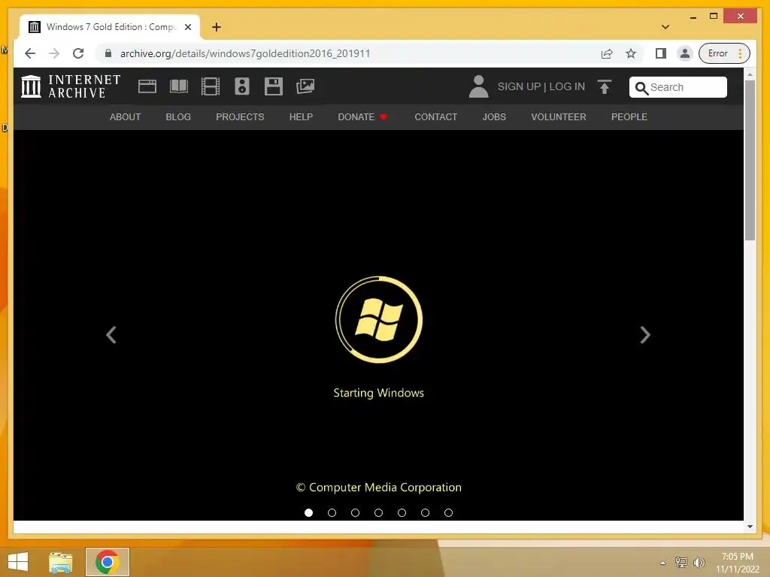The image size is (770, 577).
Task: Show next carousel image
Action: point(645,335)
